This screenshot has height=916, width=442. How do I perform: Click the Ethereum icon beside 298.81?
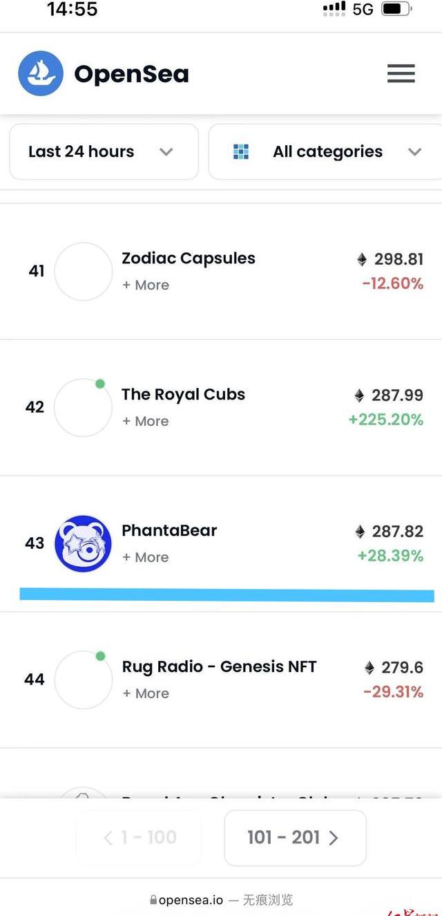(362, 259)
